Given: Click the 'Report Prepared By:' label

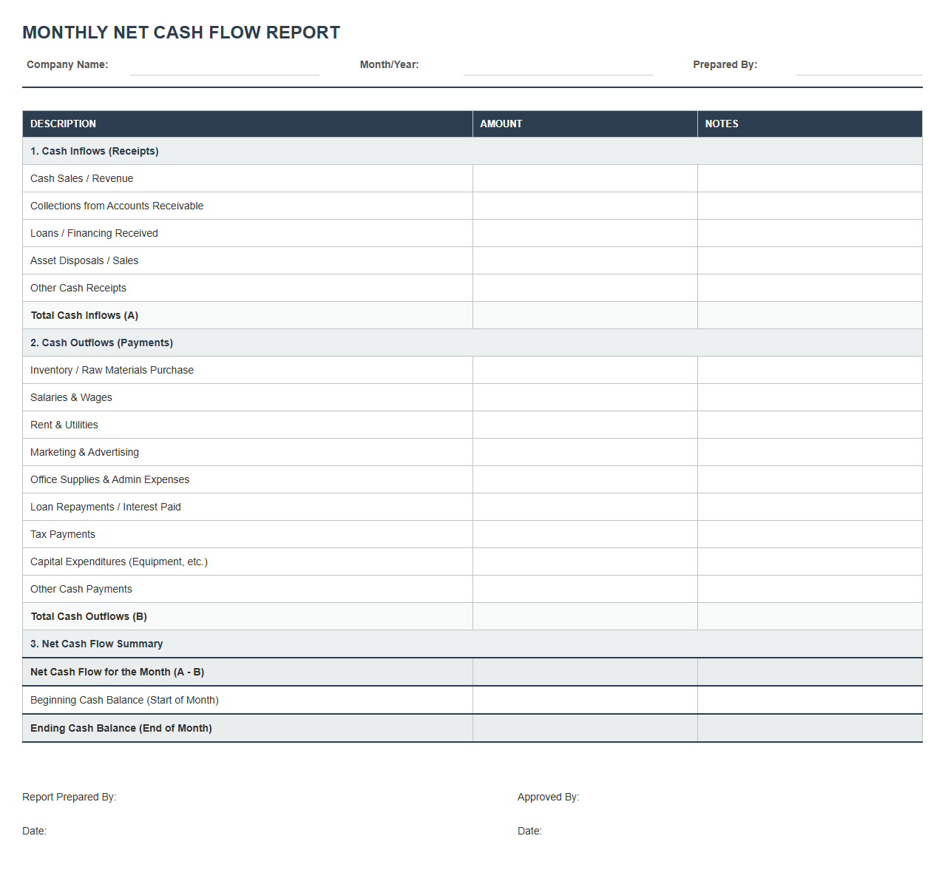Looking at the screenshot, I should (x=70, y=797).
